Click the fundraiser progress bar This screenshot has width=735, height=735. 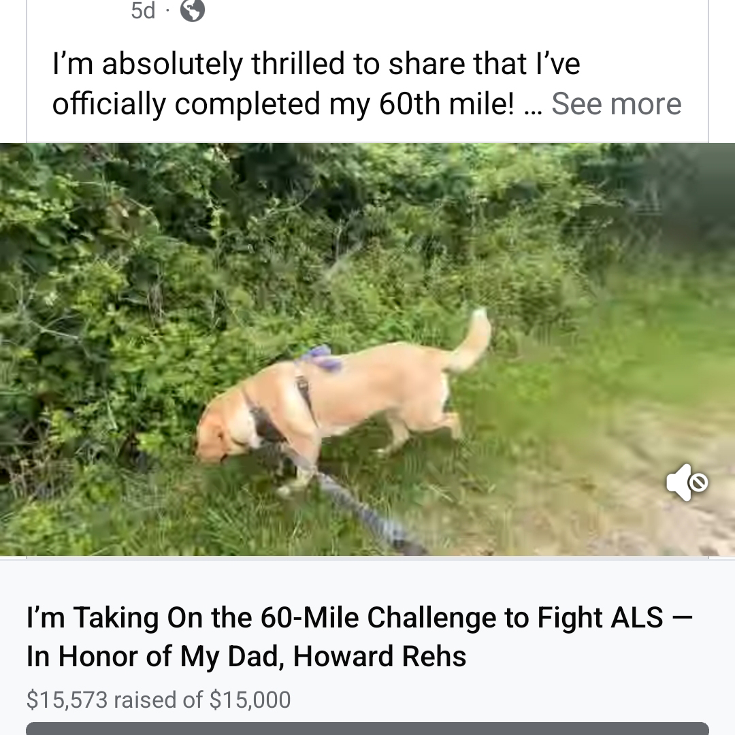click(367, 728)
